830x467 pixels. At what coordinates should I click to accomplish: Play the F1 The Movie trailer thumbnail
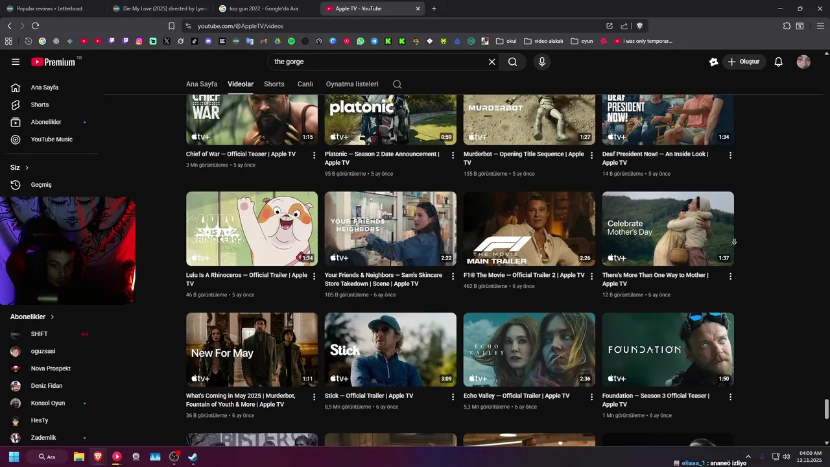[x=529, y=228]
